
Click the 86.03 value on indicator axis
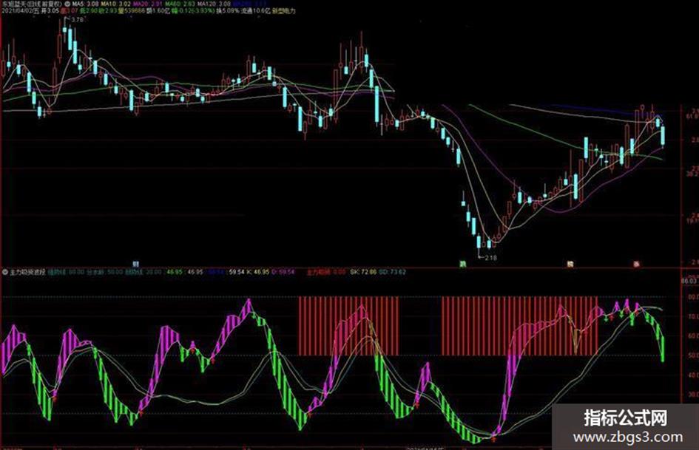pos(689,281)
